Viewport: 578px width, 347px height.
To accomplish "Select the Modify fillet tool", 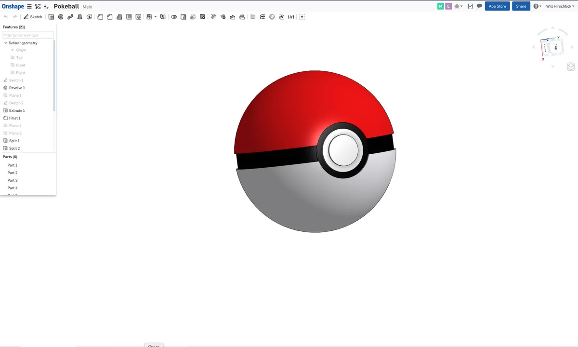I will pos(213,17).
